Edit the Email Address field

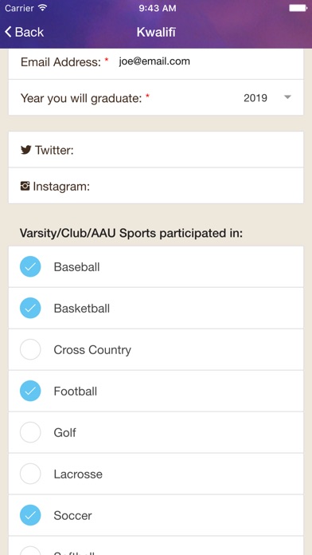click(x=156, y=62)
